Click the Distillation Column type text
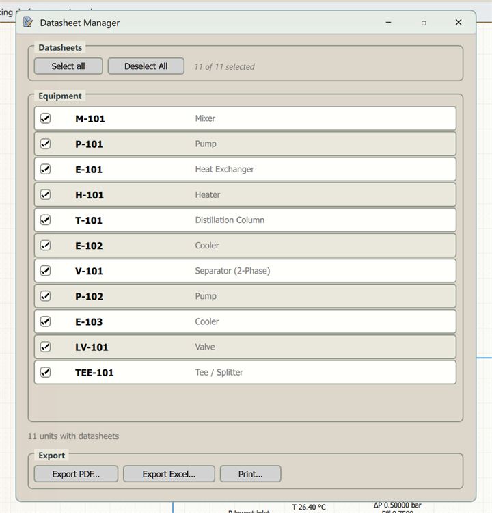The height and width of the screenshot is (513, 492). (x=230, y=220)
